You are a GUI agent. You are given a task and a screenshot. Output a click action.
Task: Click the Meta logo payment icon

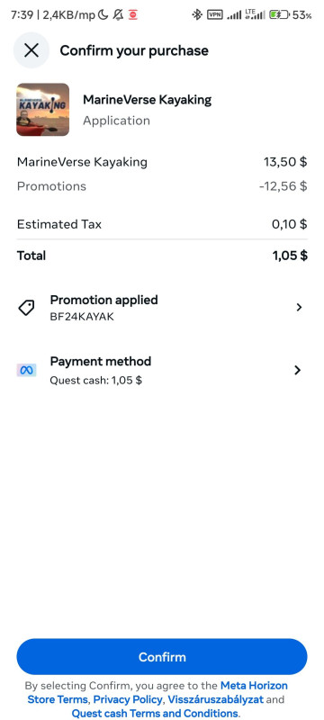tap(27, 370)
